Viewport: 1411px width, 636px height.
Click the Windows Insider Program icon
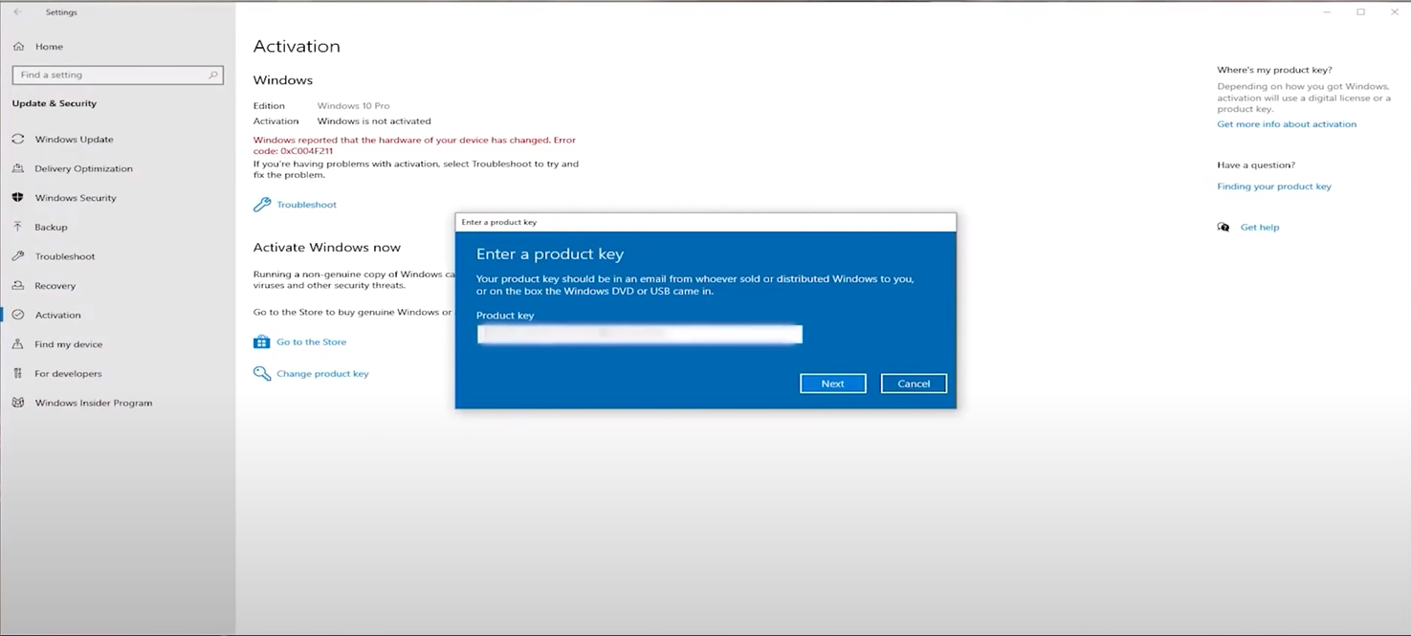pos(18,403)
